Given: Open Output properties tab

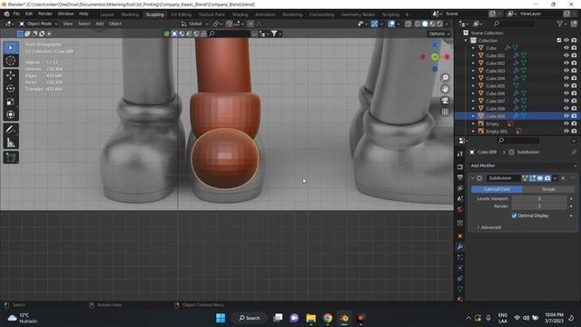Looking at the screenshot, I should coord(460,178).
